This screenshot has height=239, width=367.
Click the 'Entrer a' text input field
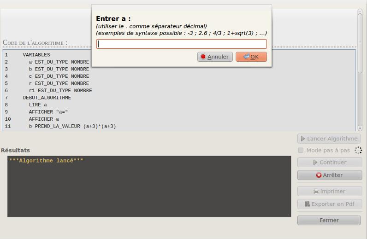[x=181, y=44]
